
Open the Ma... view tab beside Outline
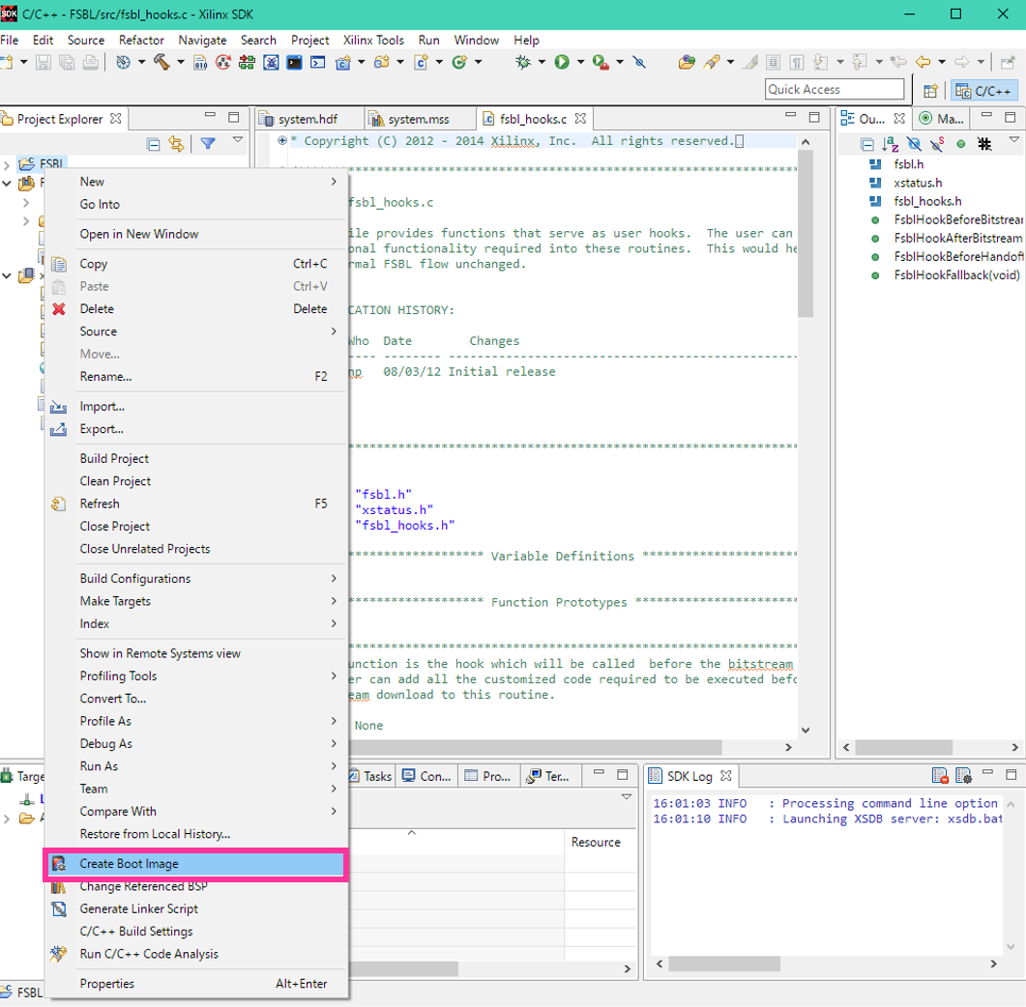(942, 119)
